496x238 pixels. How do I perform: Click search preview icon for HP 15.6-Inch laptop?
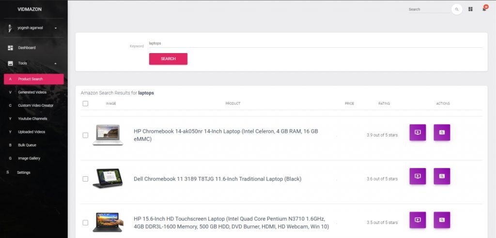pyautogui.click(x=442, y=220)
